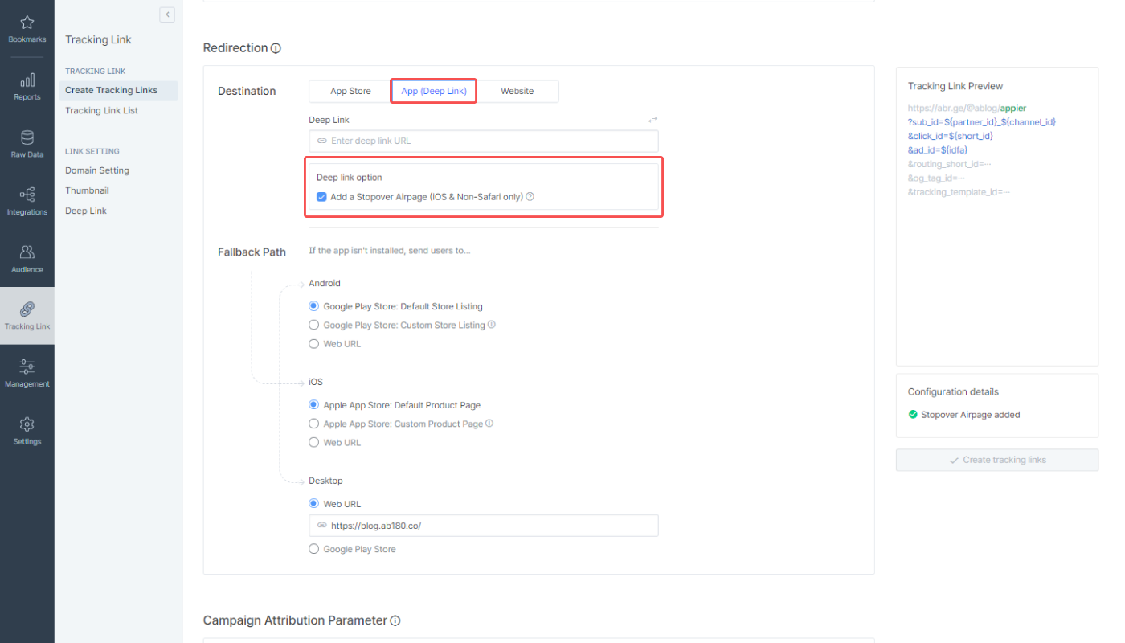1125x643 pixels.
Task: Click info icon for Apple Custom Product Page
Action: [x=489, y=424]
